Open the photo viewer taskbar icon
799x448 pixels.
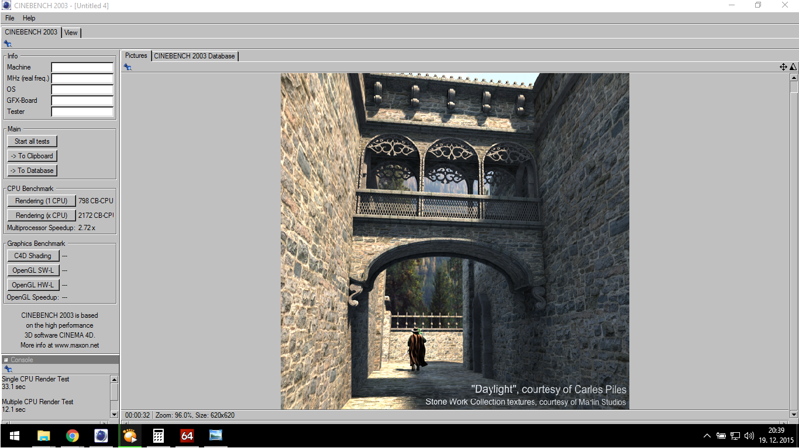tap(216, 436)
